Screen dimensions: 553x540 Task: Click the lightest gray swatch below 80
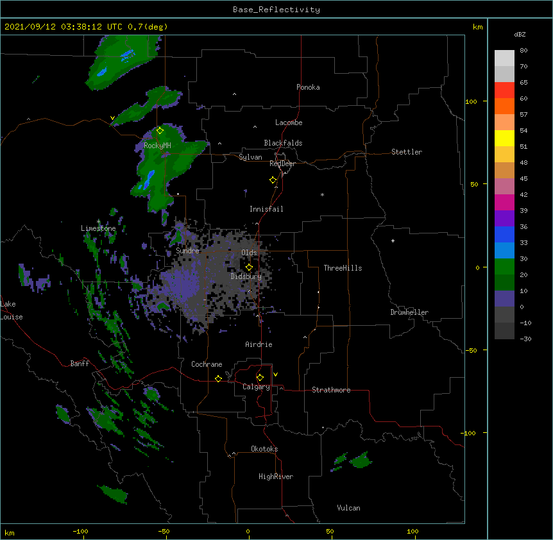tap(504, 58)
